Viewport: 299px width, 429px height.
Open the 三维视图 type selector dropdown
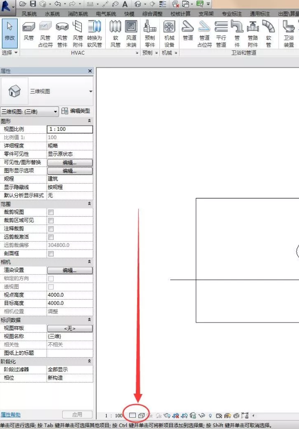[x=90, y=92]
